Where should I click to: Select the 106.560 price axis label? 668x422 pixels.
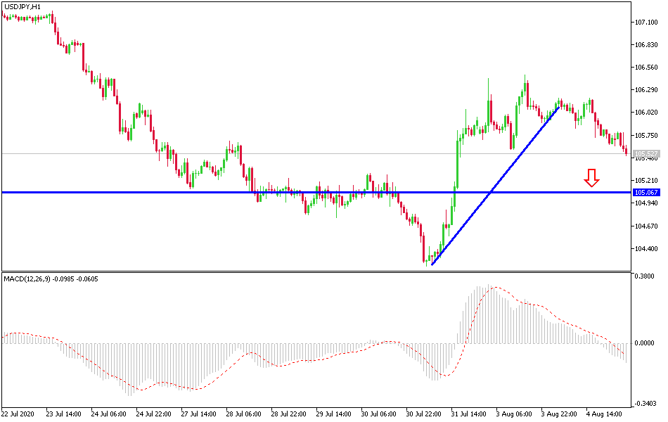click(646, 68)
